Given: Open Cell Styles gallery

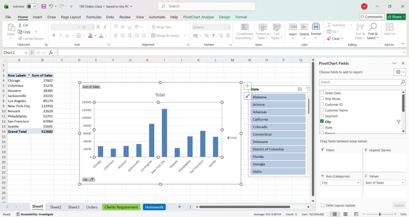Looking at the screenshot, I should point(277,32).
